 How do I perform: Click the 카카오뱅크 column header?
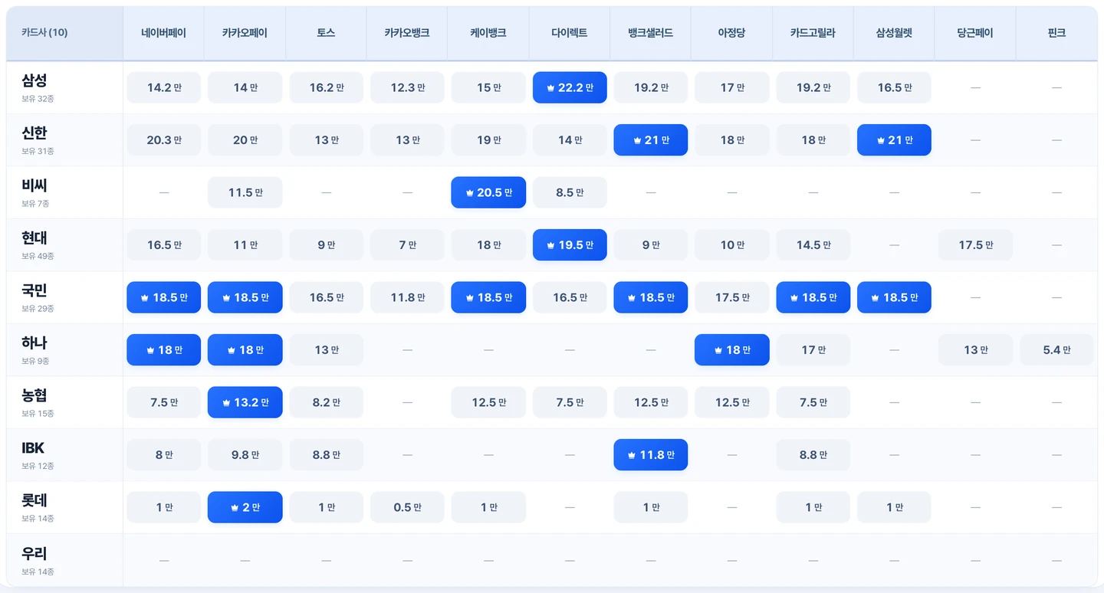click(x=407, y=33)
